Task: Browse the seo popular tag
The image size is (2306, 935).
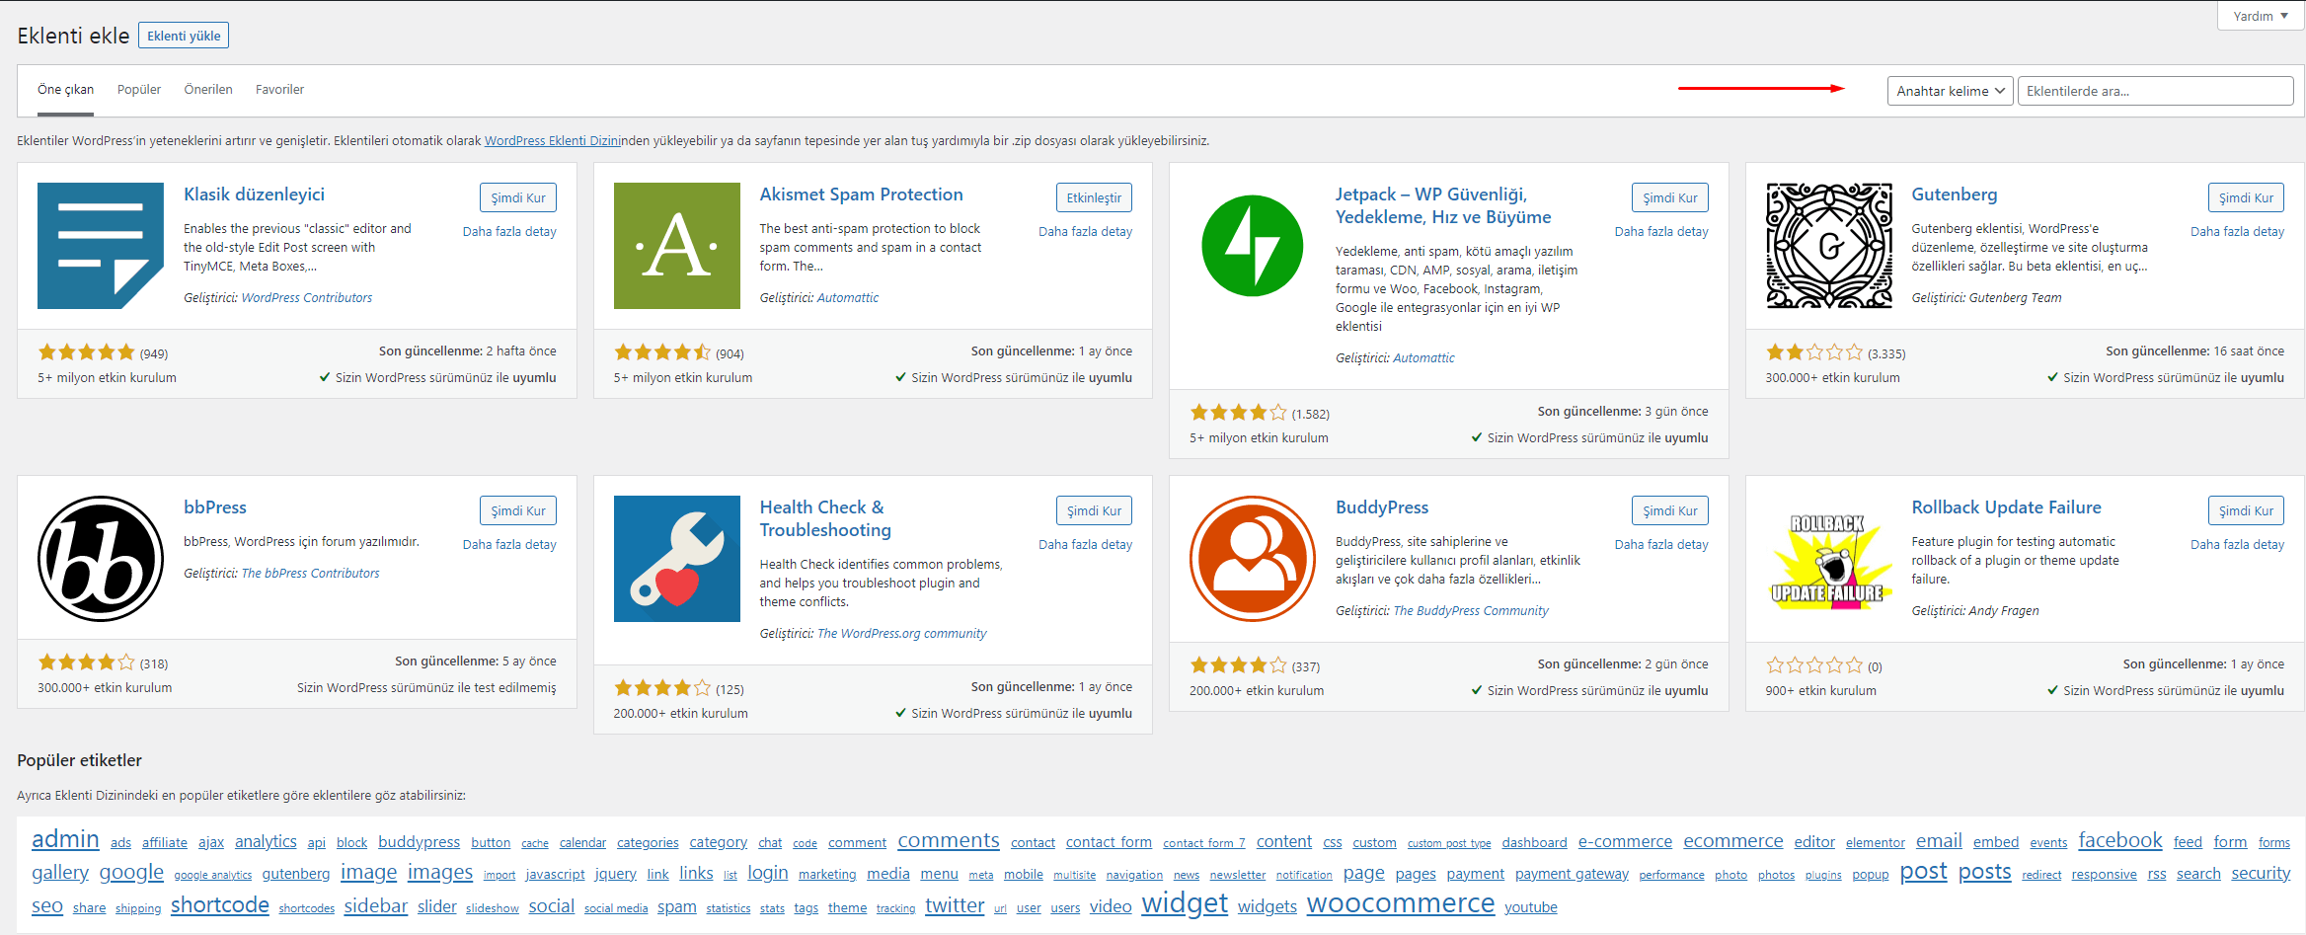Action: coord(47,906)
